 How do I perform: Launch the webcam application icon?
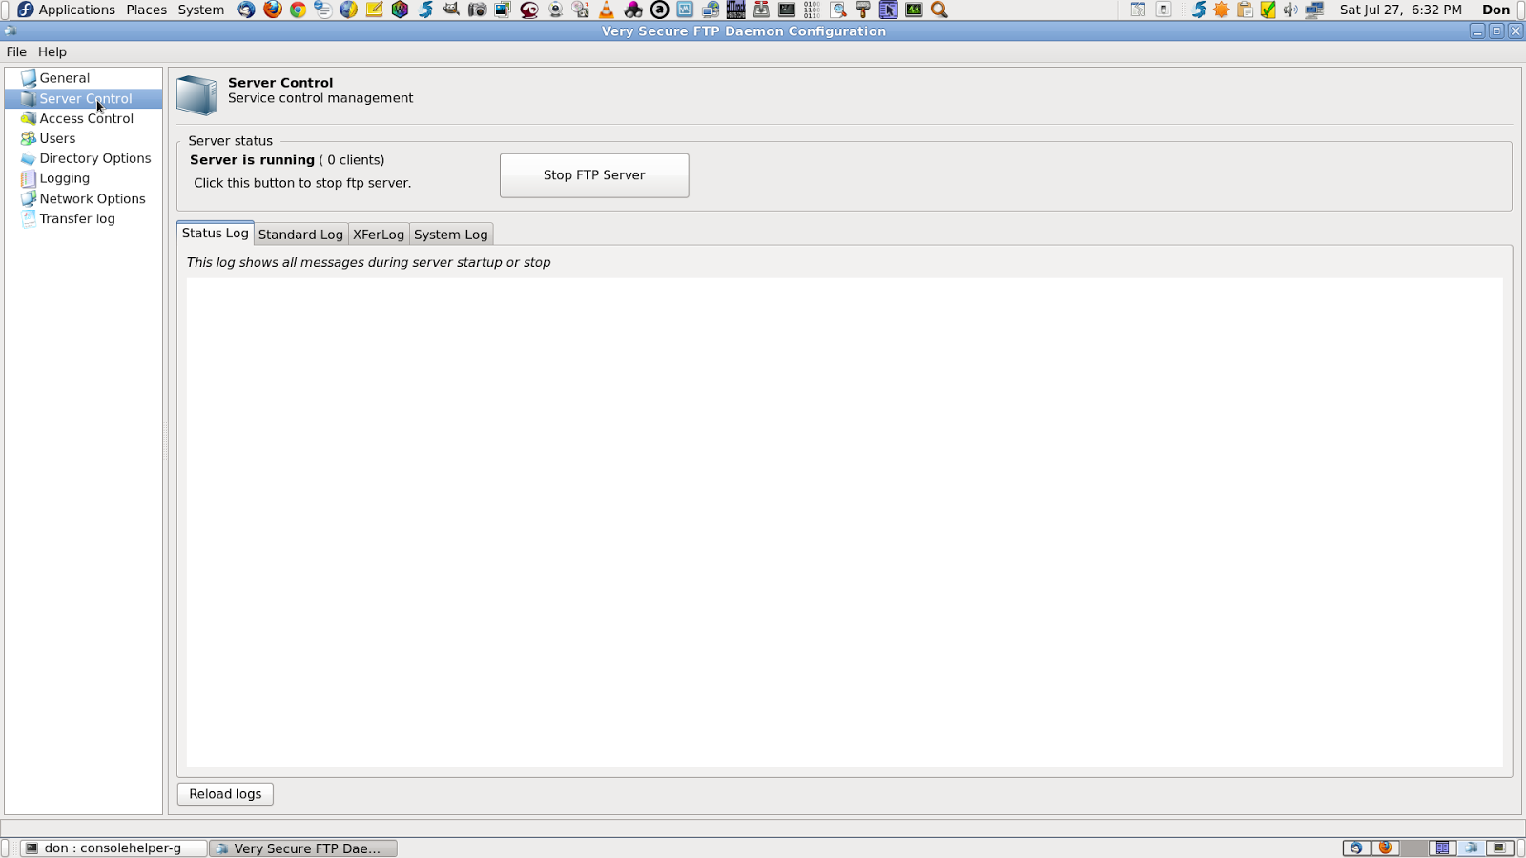(x=555, y=10)
